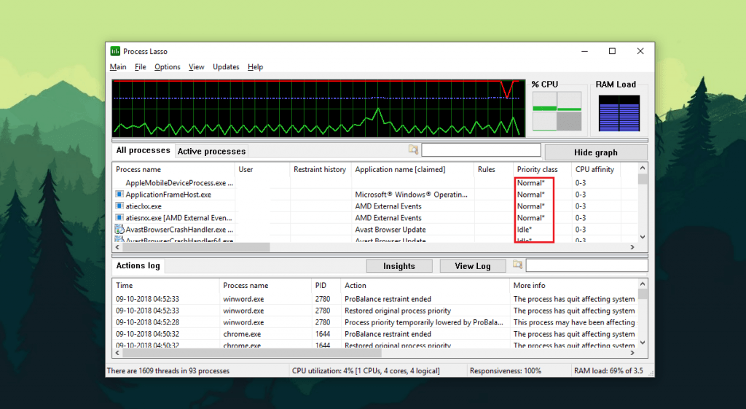This screenshot has width=746, height=409.
Task: Click the Insights button
Action: [399, 266]
